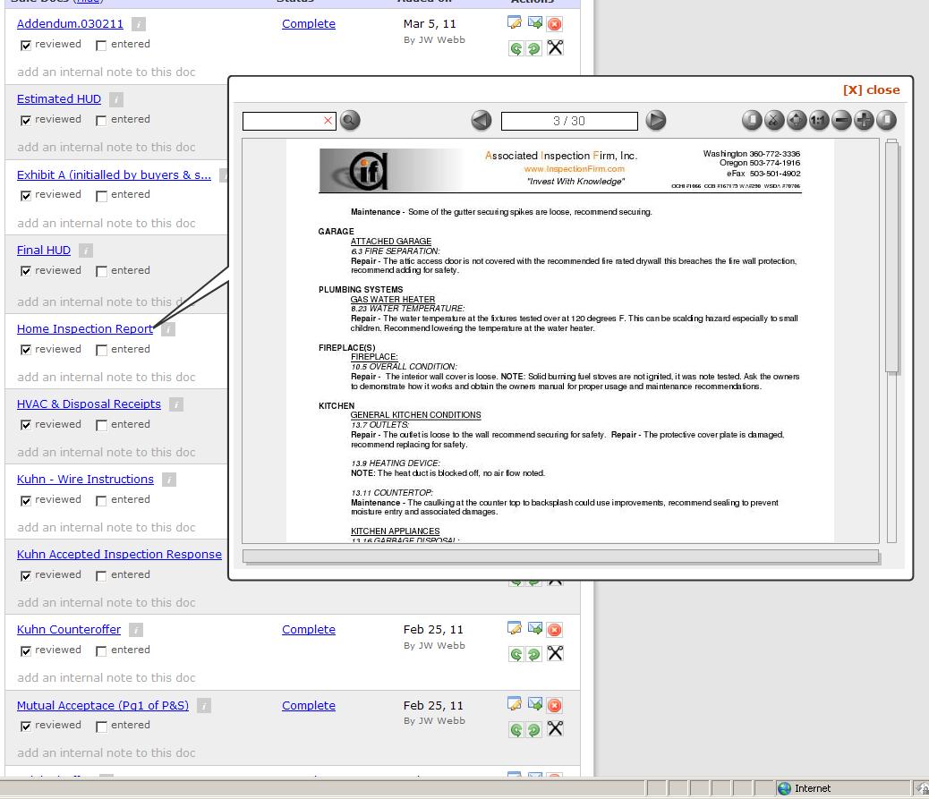Tick 'entered' box under Home Inspection Report
Image resolution: width=929 pixels, height=799 pixels.
[x=101, y=350]
